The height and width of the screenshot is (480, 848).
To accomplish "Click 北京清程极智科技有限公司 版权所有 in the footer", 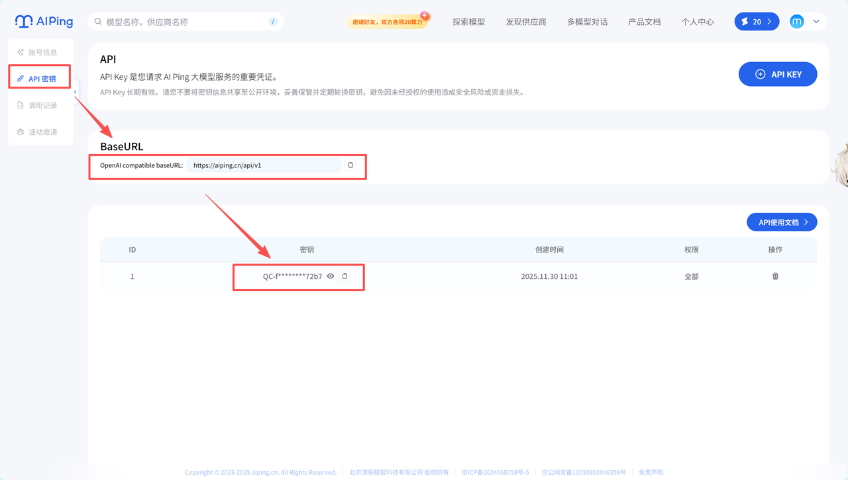I will point(399,473).
